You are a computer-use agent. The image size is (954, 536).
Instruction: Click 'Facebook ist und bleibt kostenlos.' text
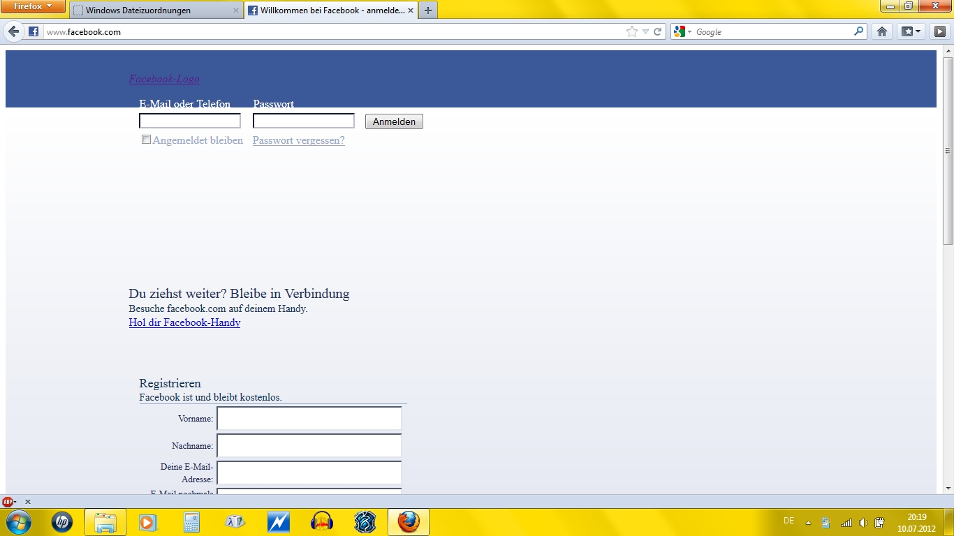[x=210, y=397]
